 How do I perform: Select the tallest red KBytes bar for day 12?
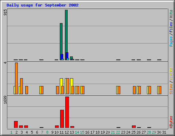[x=67, y=112]
